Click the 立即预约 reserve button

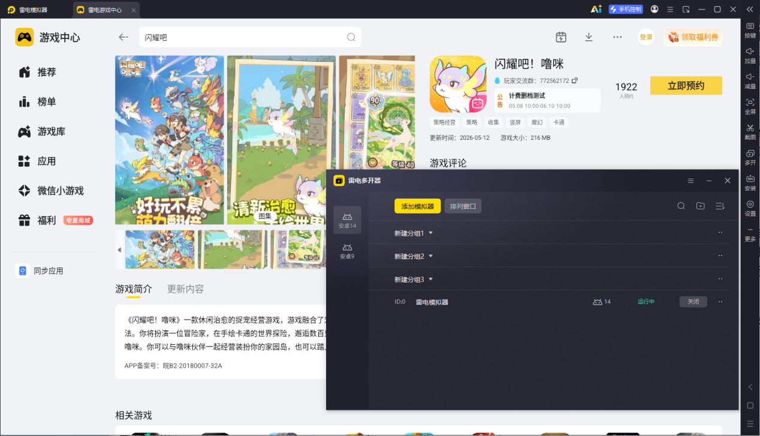pos(686,86)
